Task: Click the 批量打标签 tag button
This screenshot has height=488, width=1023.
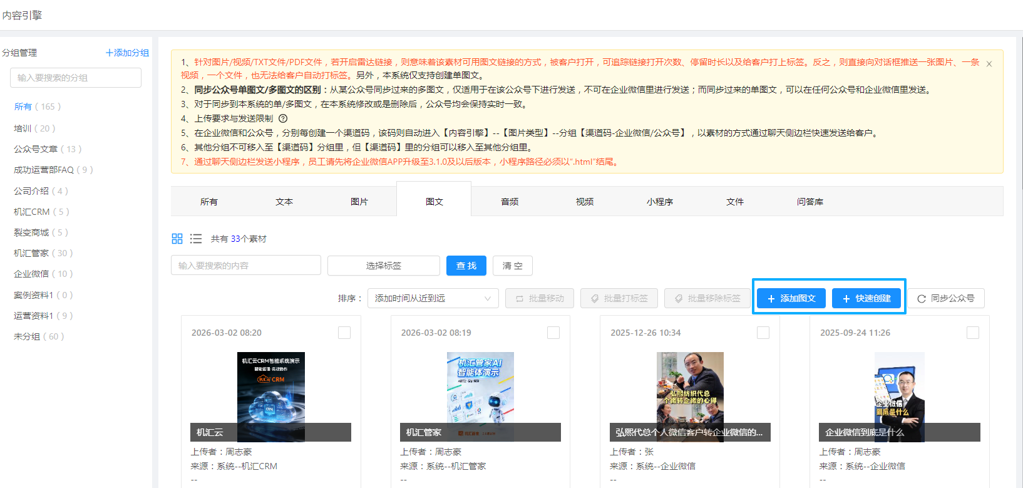Action: (x=619, y=298)
